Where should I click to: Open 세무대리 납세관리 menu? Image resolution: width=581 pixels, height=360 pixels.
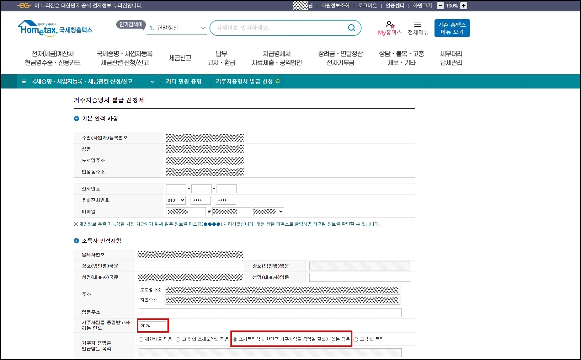(451, 58)
